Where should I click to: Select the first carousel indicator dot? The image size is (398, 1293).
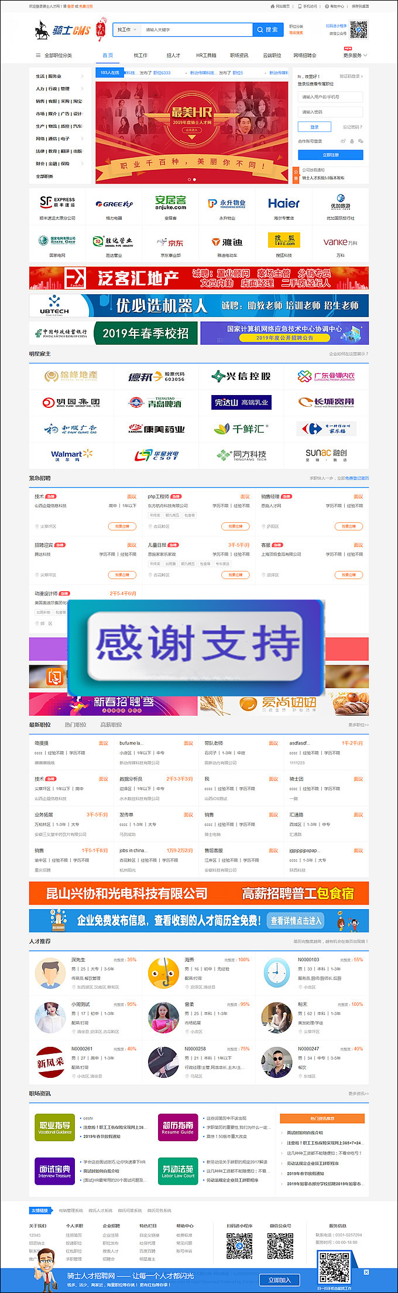coord(189,179)
